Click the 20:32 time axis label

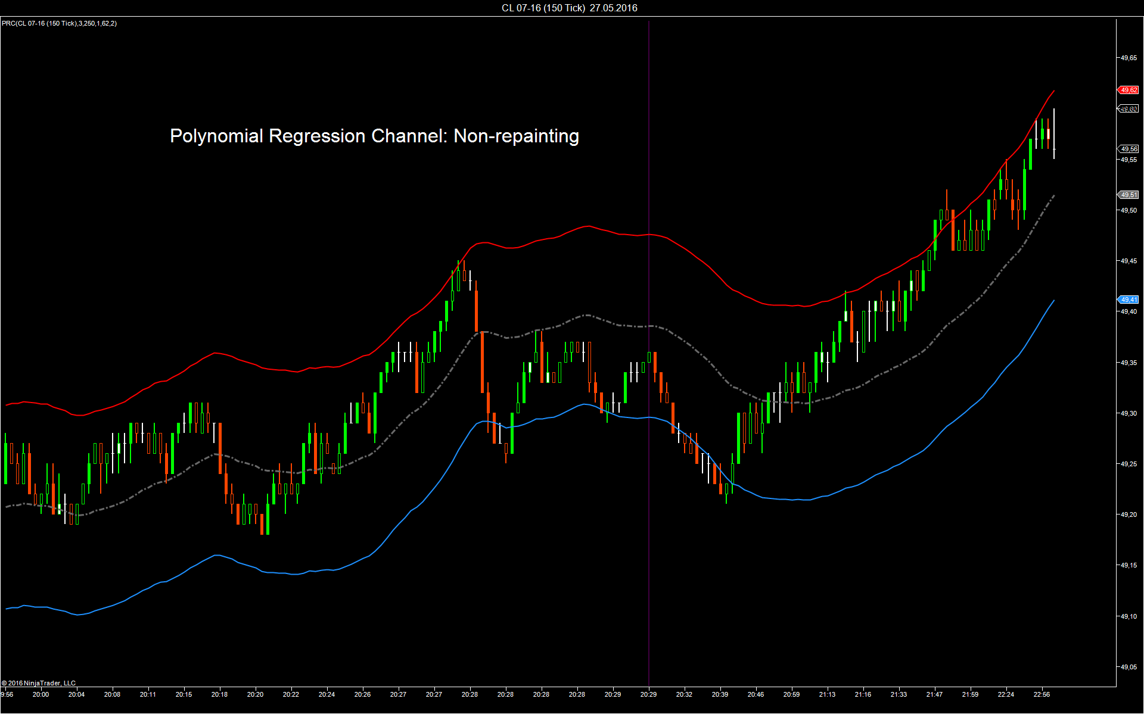(684, 694)
